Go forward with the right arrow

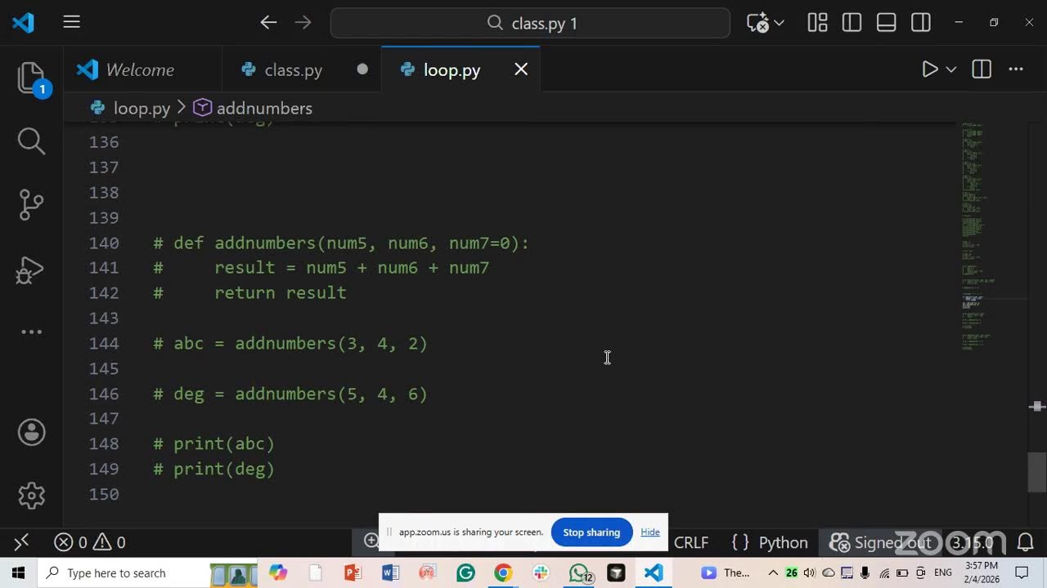(303, 23)
